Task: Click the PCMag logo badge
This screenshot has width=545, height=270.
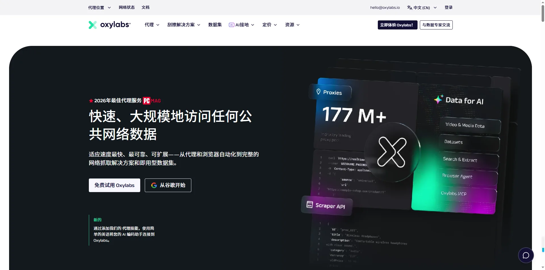Action: [x=152, y=101]
